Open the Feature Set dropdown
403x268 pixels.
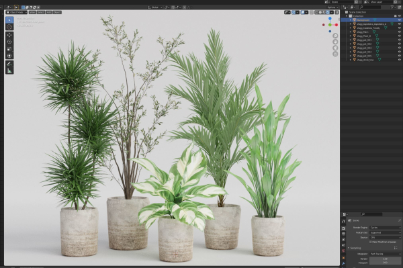(386, 232)
